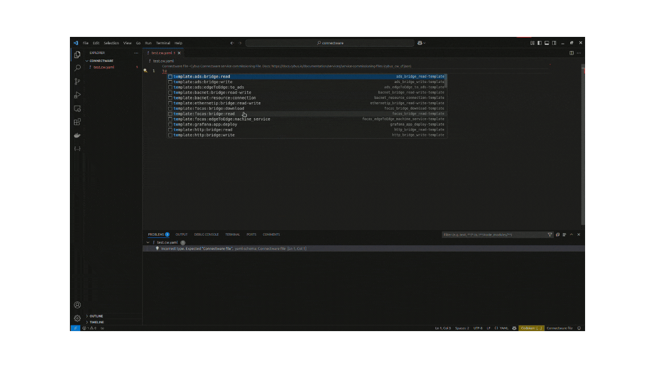The height and width of the screenshot is (368, 655).
Task: Open the Source Control view
Action: (77, 82)
